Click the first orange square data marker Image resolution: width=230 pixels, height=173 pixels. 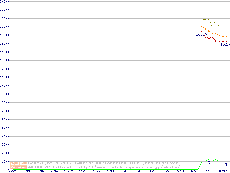(202, 26)
